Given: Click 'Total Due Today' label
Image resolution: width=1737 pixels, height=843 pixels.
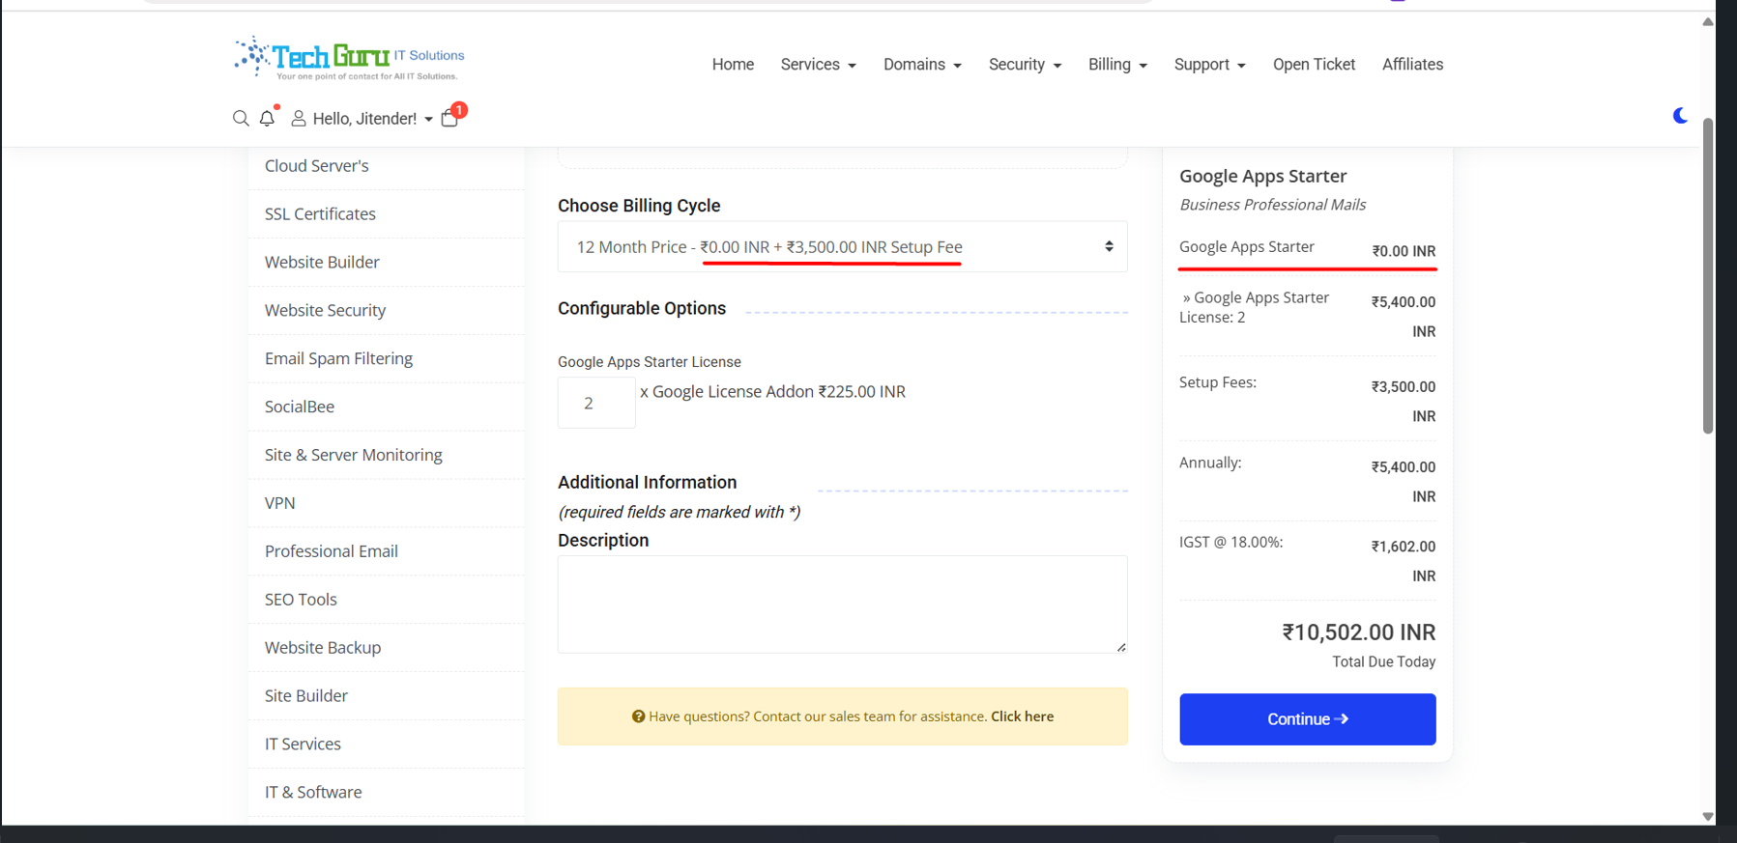Looking at the screenshot, I should click(1383, 662).
